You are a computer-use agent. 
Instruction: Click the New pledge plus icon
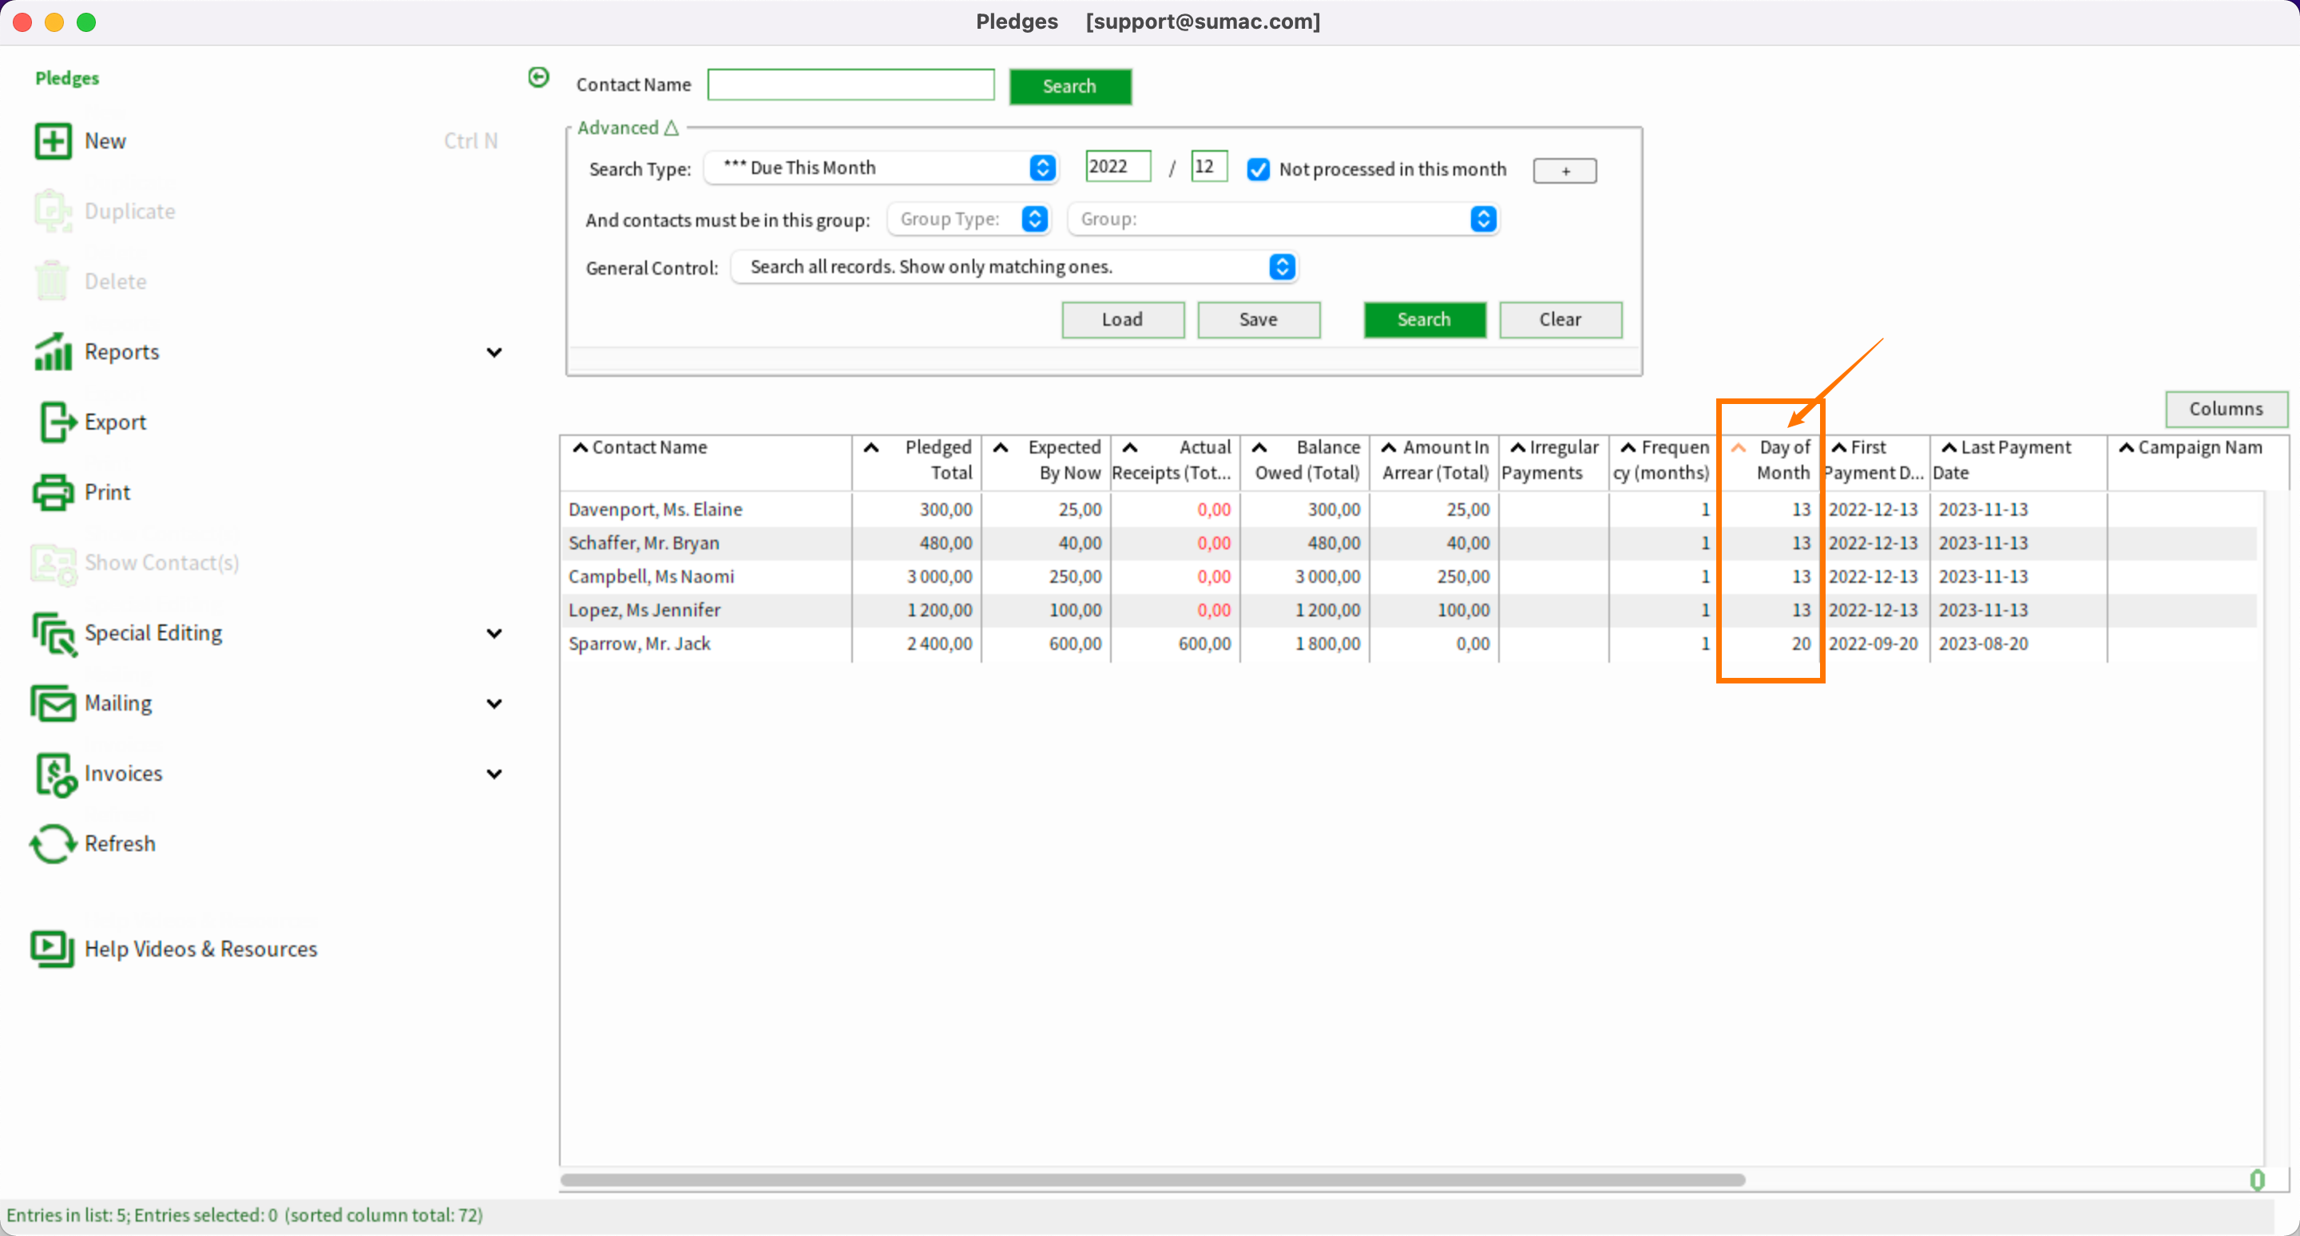pos(53,141)
